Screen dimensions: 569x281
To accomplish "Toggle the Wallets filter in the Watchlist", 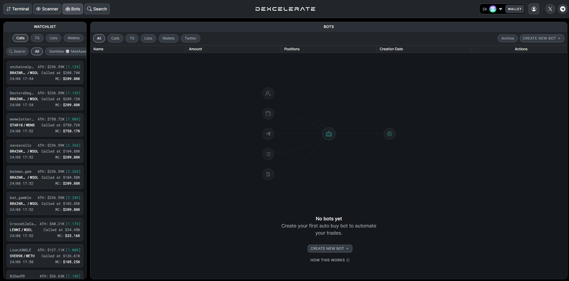I will point(74,38).
